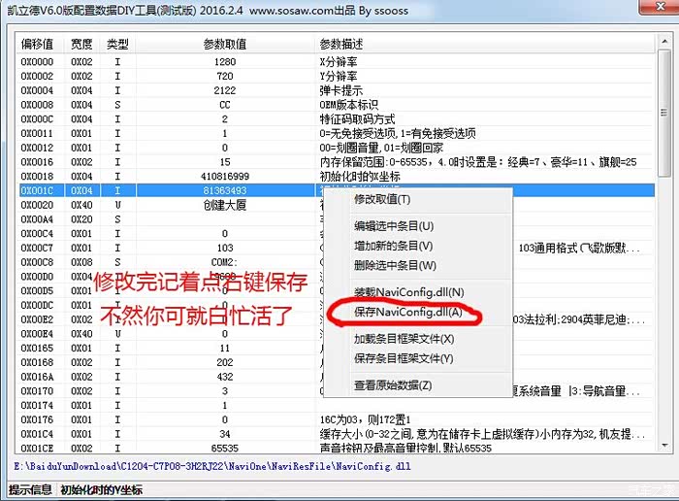Screen dimensions: 679x501
Task: Select 保存条目框架文件(Y) menu item
Action: click(404, 358)
